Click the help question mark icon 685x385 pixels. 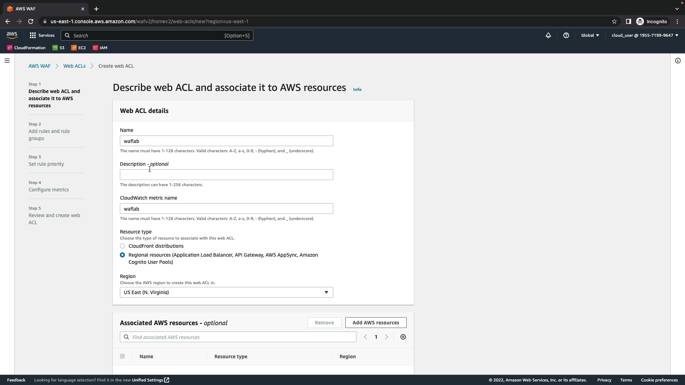click(x=566, y=35)
